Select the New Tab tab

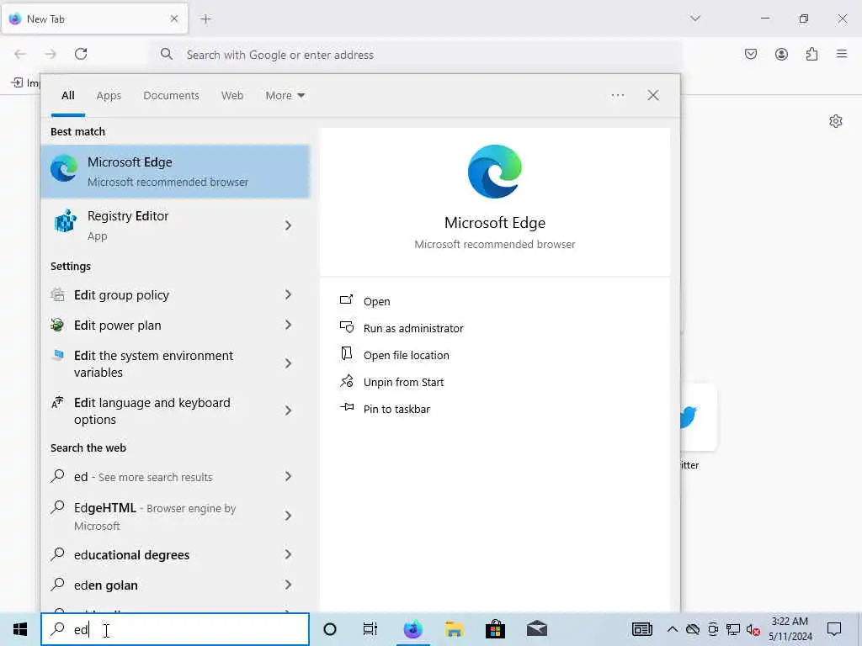pyautogui.click(x=94, y=19)
